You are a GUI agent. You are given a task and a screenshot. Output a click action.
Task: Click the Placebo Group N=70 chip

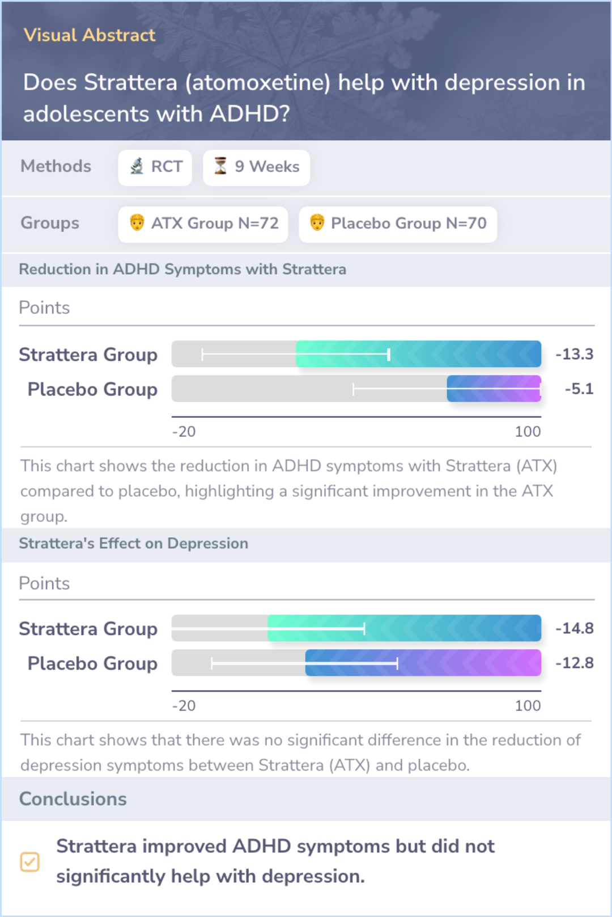pyautogui.click(x=398, y=224)
